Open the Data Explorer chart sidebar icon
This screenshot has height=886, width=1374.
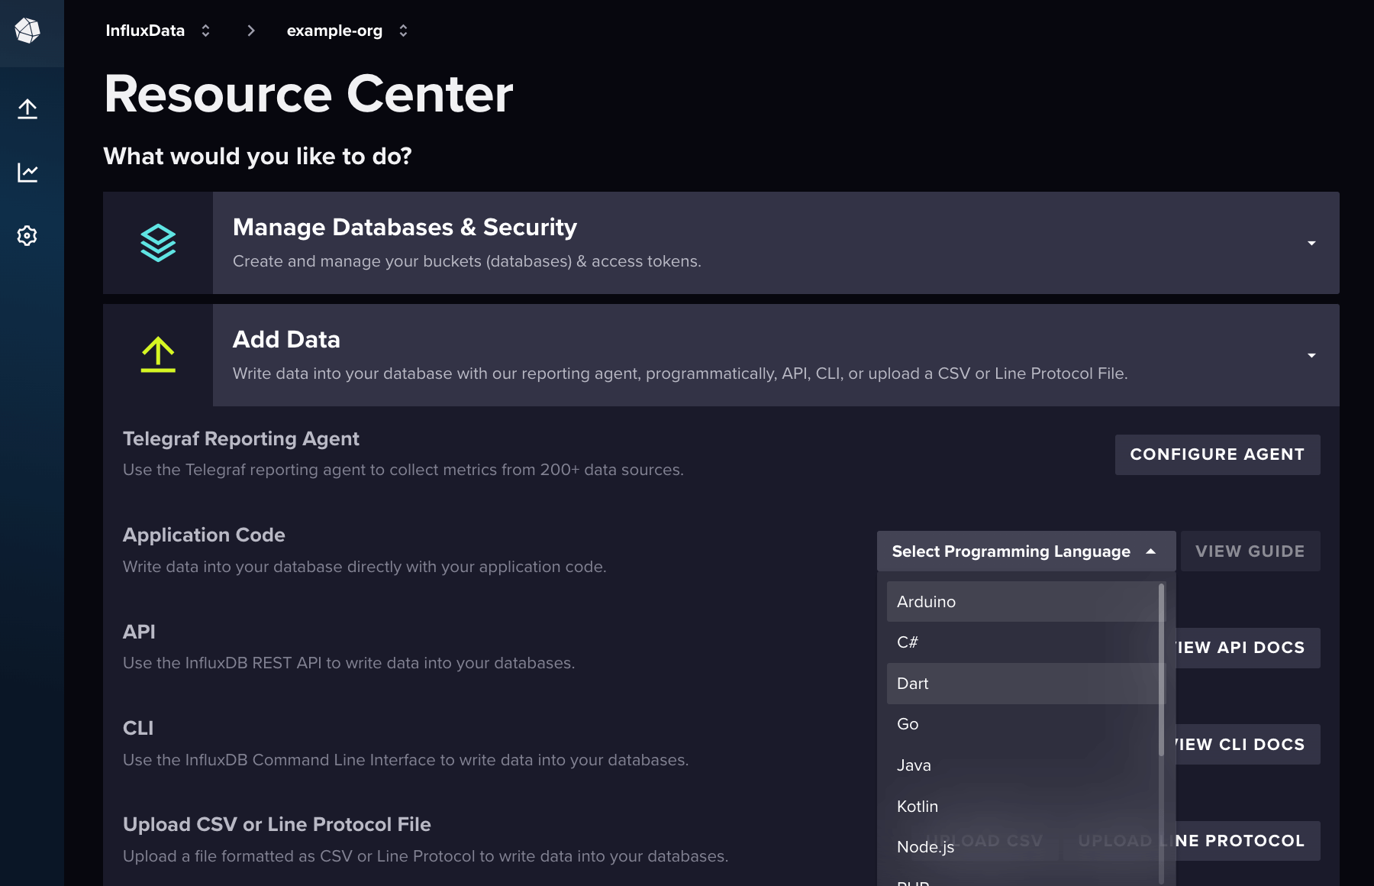click(x=27, y=172)
